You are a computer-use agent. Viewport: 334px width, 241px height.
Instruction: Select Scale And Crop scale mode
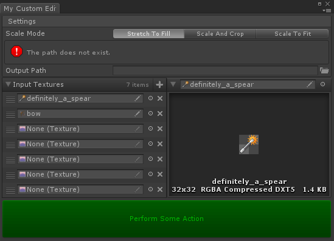[x=220, y=34]
